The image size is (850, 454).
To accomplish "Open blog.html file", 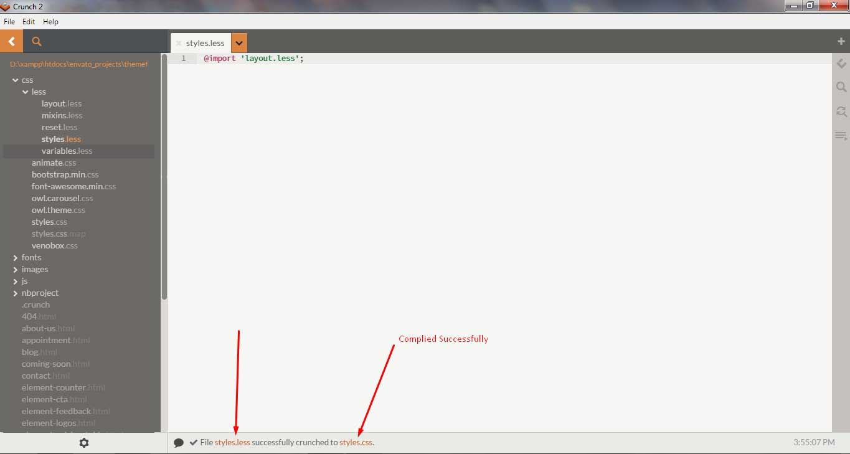I will (x=39, y=352).
